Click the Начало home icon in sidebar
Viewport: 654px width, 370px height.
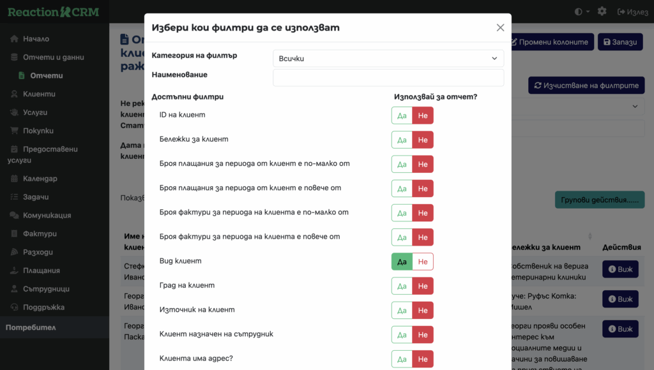coord(14,39)
